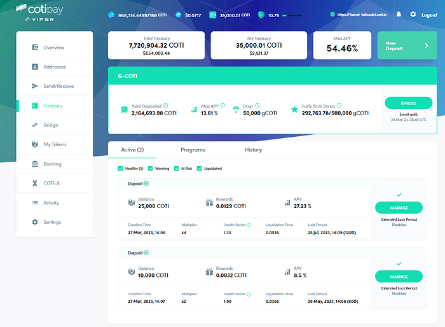445x327 pixels.
Task: Click the Total Treasury card
Action: pyautogui.click(x=156, y=45)
